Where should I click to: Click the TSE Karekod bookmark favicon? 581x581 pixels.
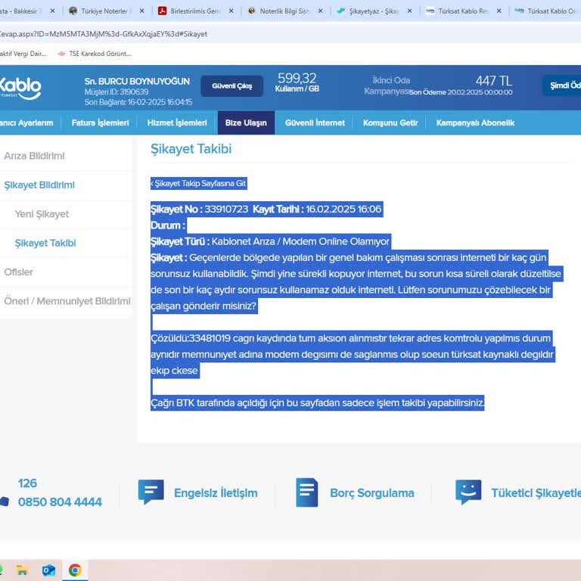point(61,54)
